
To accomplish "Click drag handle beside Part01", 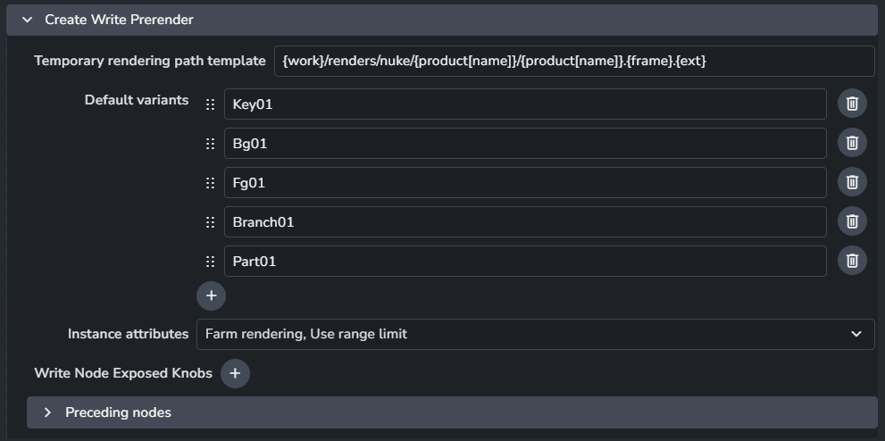I will pos(211,262).
